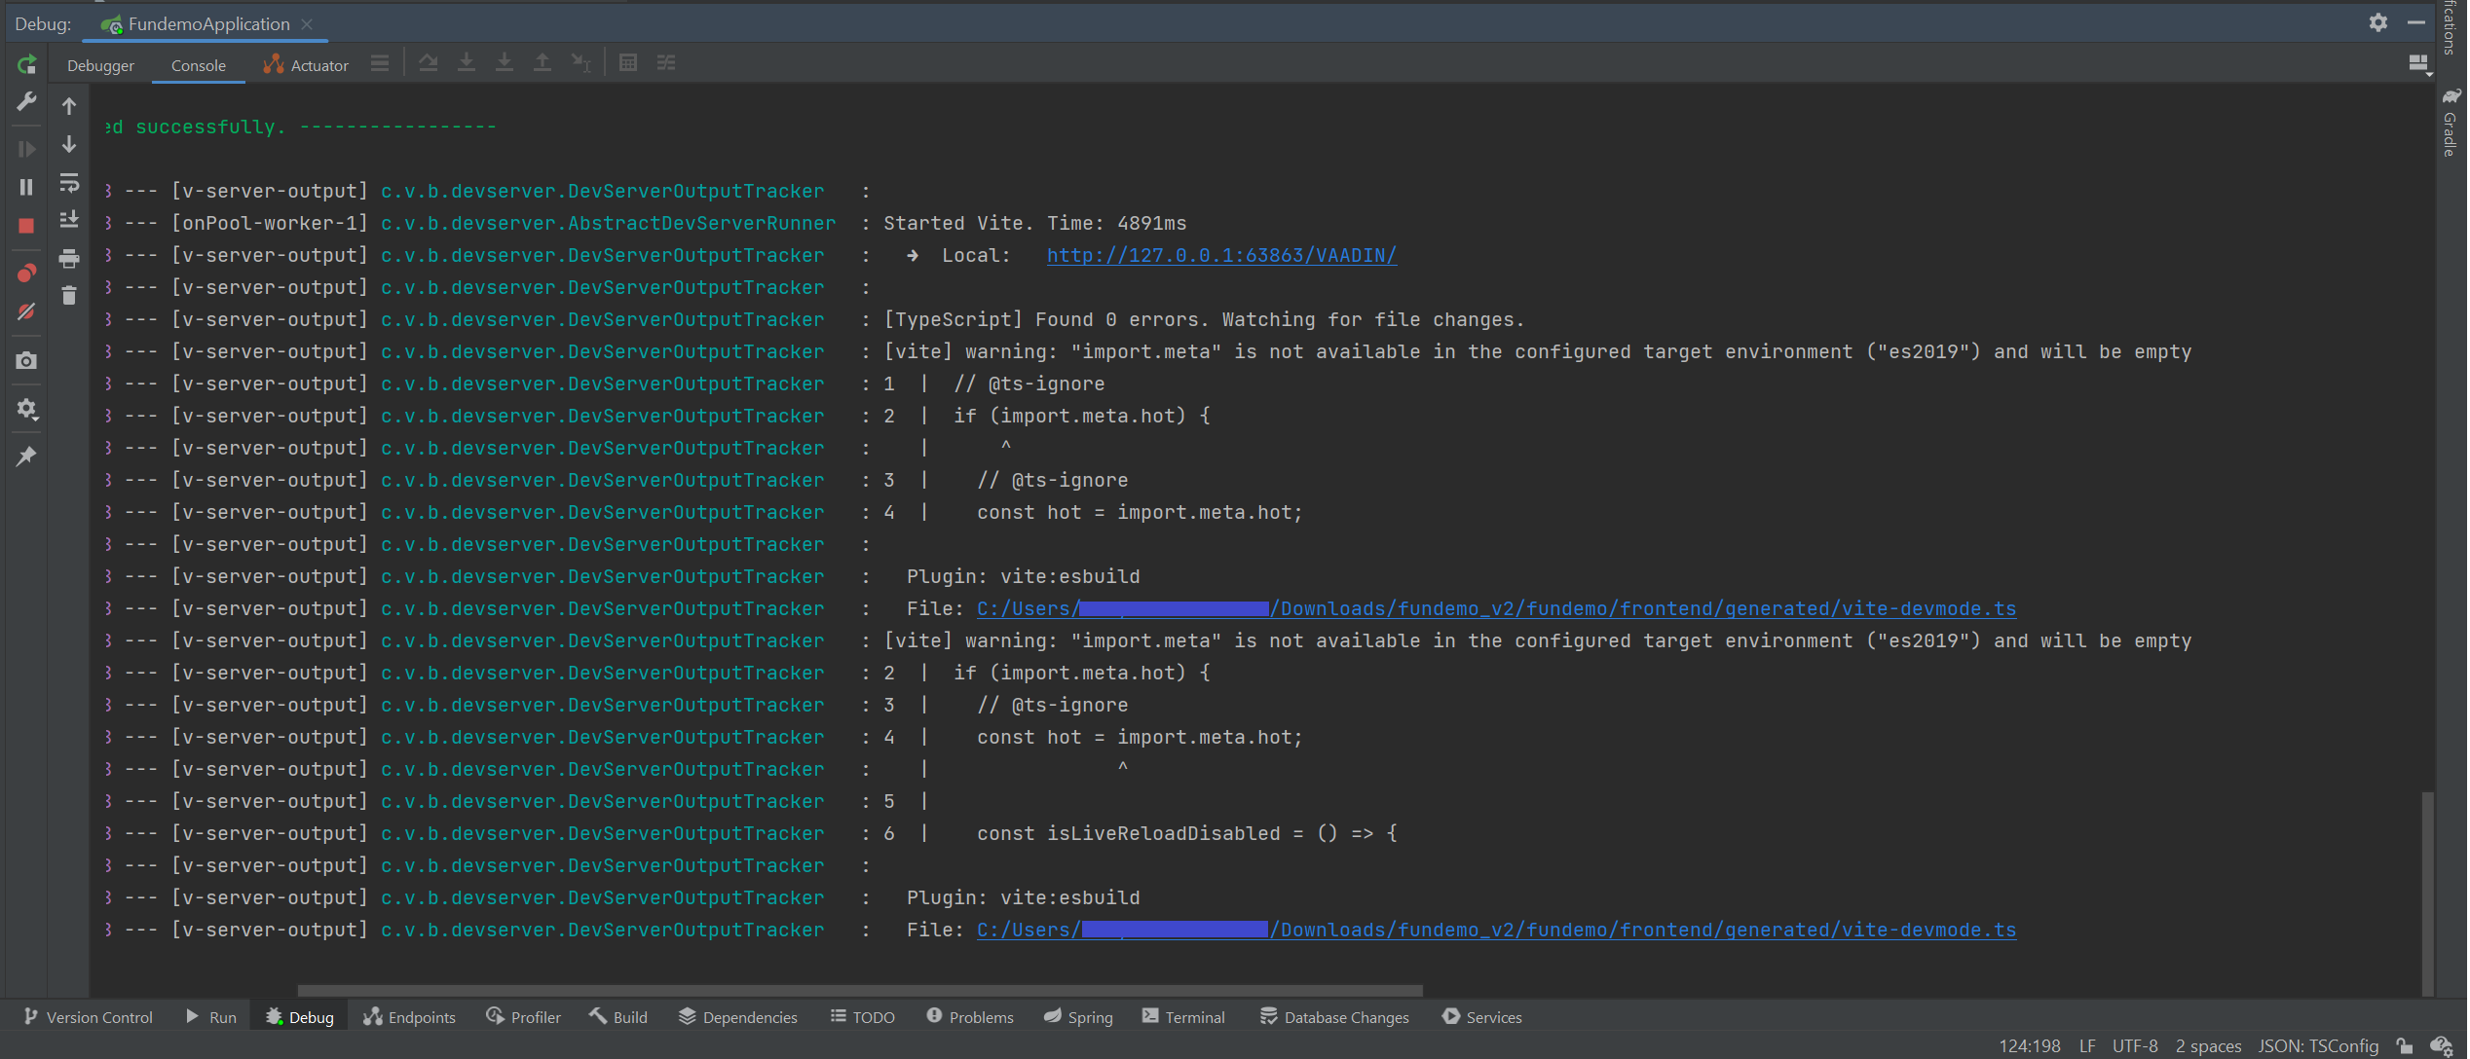Stop the debug session
Viewport: 2470px width, 1059px height.
(x=26, y=226)
